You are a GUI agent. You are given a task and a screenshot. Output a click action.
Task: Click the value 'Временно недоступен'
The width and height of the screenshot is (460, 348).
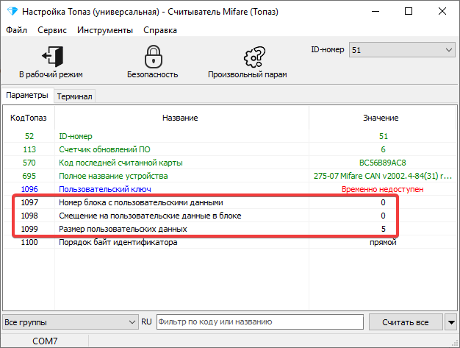coord(383,189)
